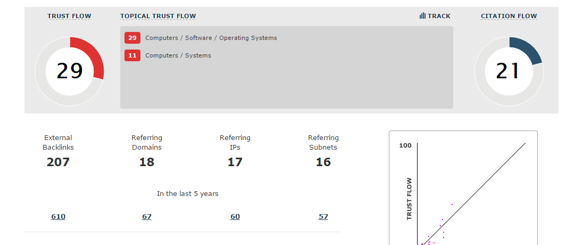
Task: Open the 610 historic backlinks link
Action: (58, 217)
